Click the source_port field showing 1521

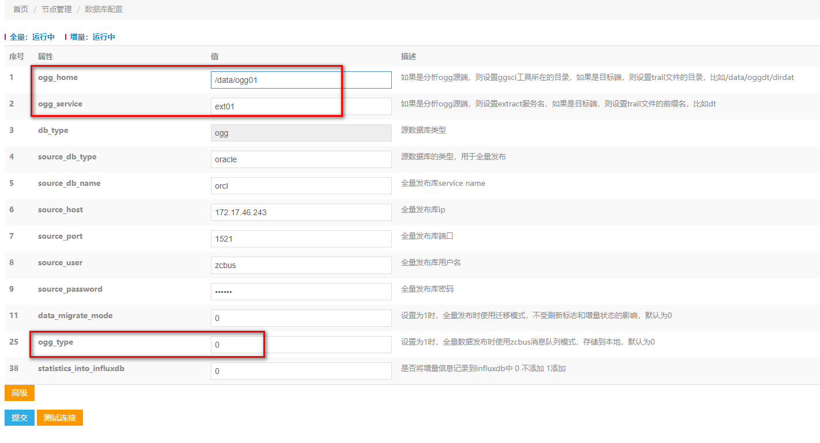[x=301, y=239]
